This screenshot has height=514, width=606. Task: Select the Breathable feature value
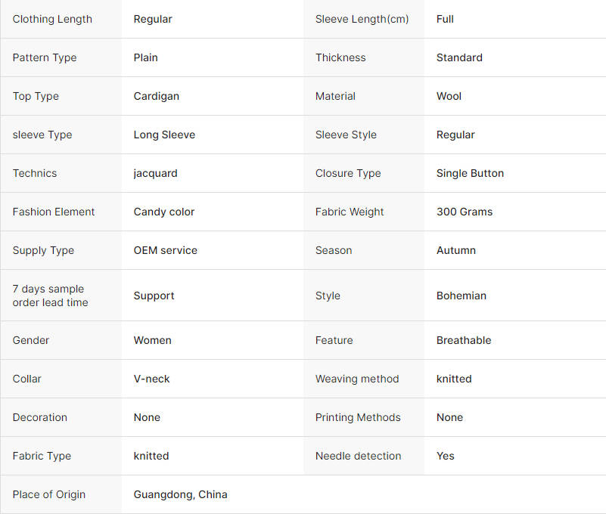[x=464, y=340]
